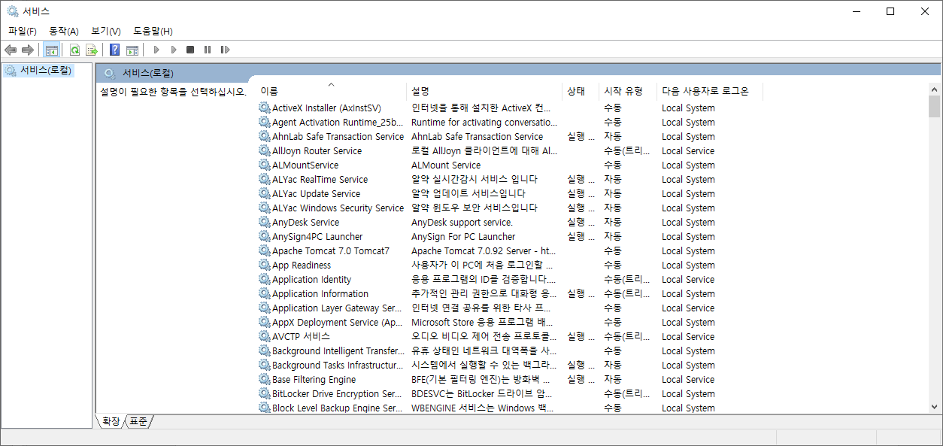This screenshot has height=446, width=943.
Task: Click the gear icon beside AnyDesk Service
Action: (x=264, y=222)
